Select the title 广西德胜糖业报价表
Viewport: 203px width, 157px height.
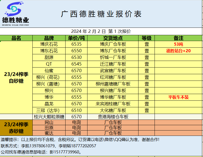click(101, 14)
